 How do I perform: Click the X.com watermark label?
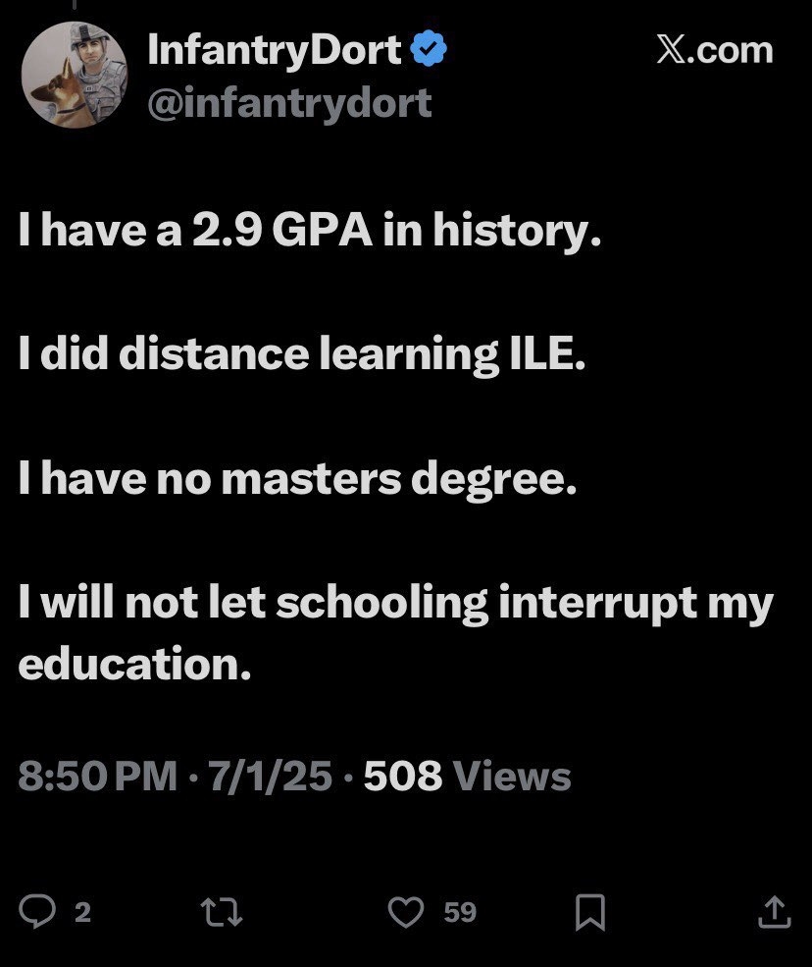(x=714, y=50)
